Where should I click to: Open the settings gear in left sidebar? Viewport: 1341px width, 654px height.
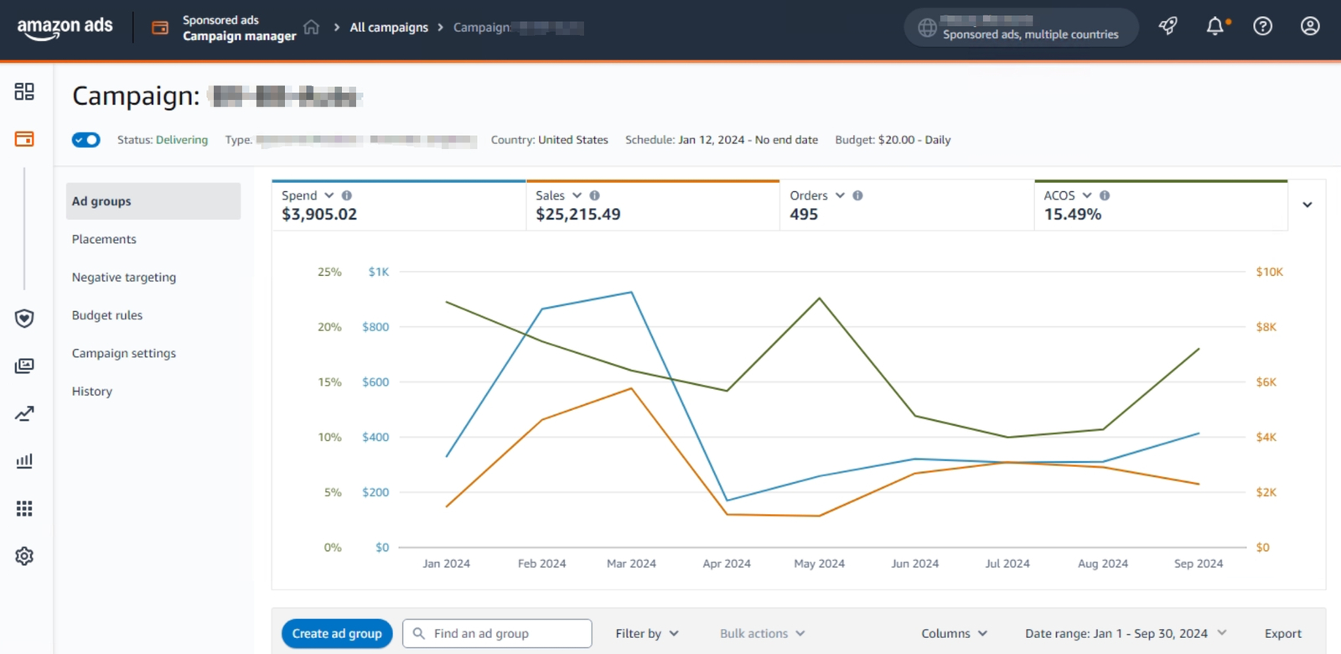[24, 556]
